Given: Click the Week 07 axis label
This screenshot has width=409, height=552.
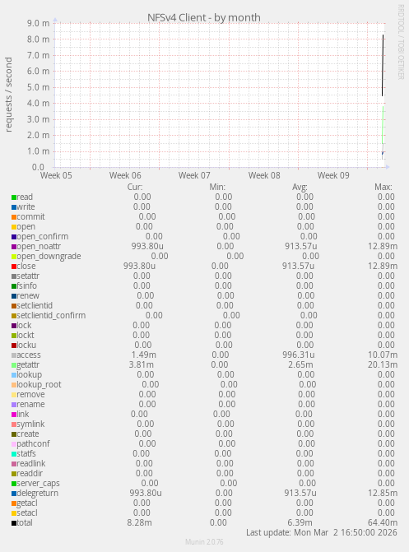Looking at the screenshot, I should pyautogui.click(x=194, y=175).
